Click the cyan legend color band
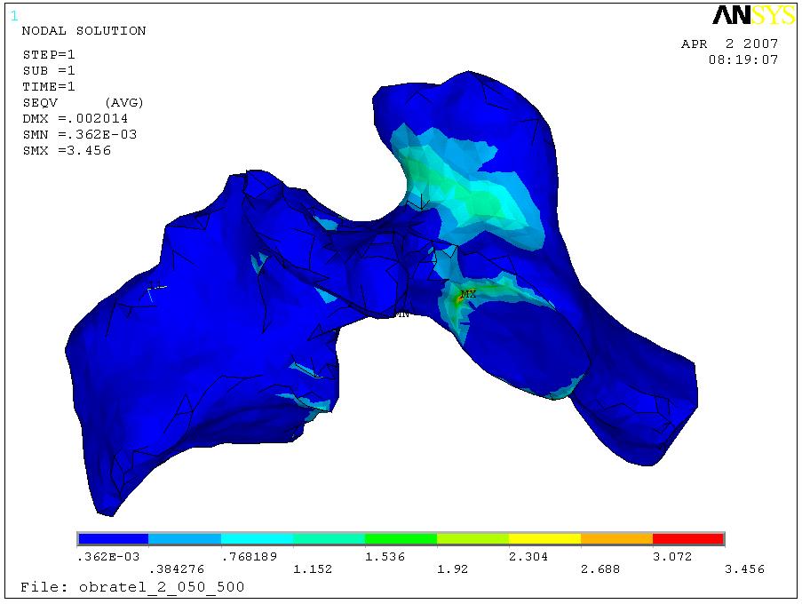The width and height of the screenshot is (802, 604). 258,539
